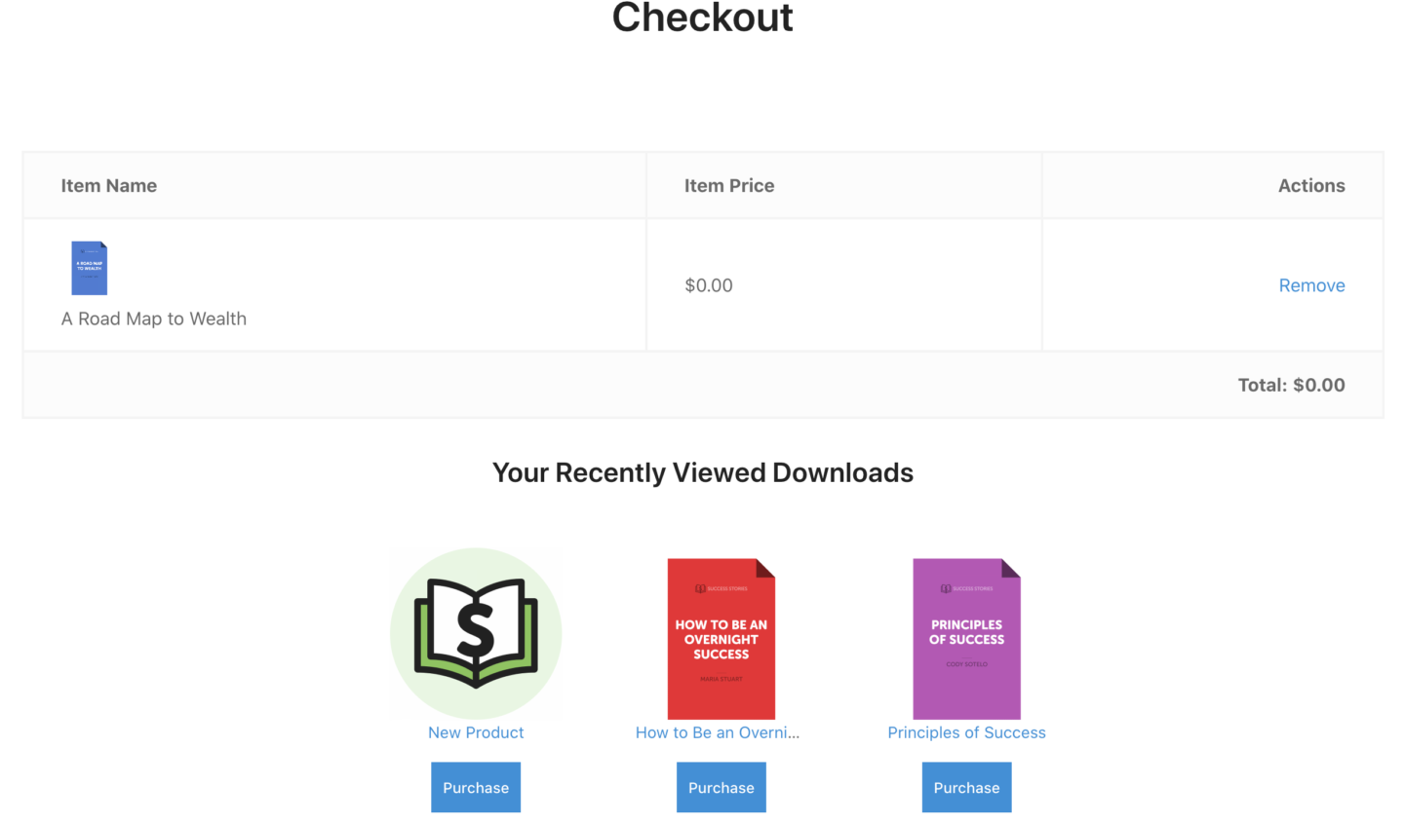Click the purple Principles of Success cover image

click(x=966, y=638)
